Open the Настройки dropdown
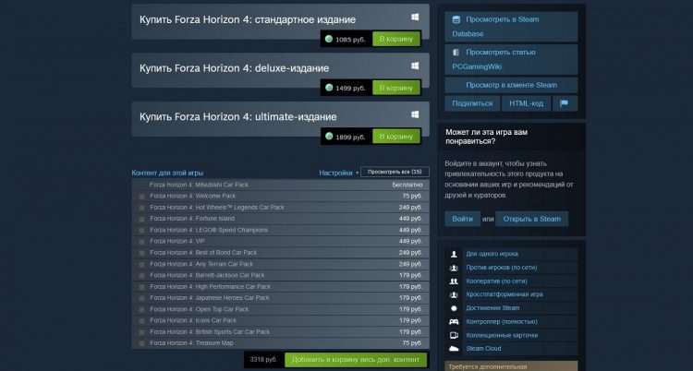 338,173
